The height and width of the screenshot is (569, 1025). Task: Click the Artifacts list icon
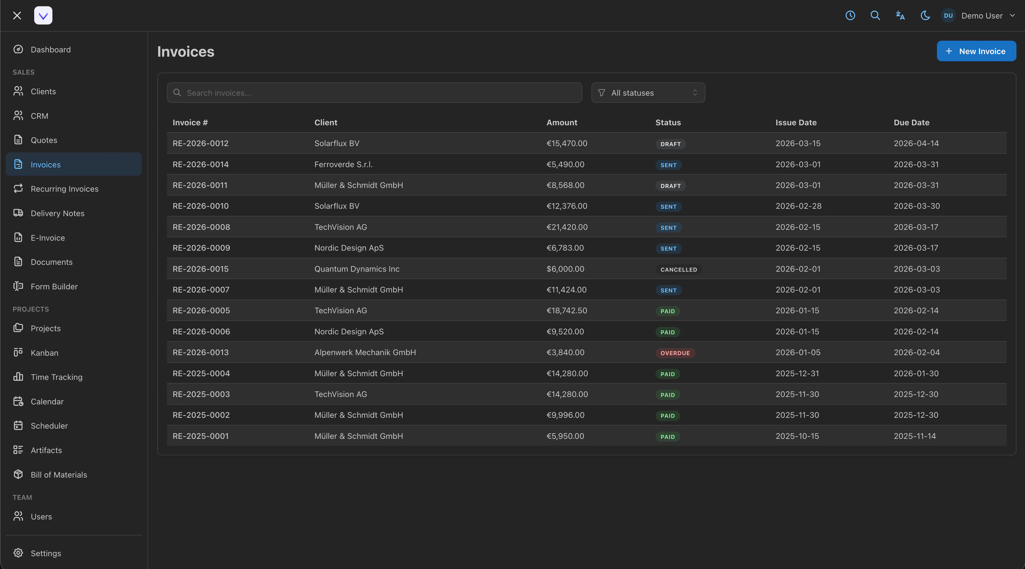[18, 450]
